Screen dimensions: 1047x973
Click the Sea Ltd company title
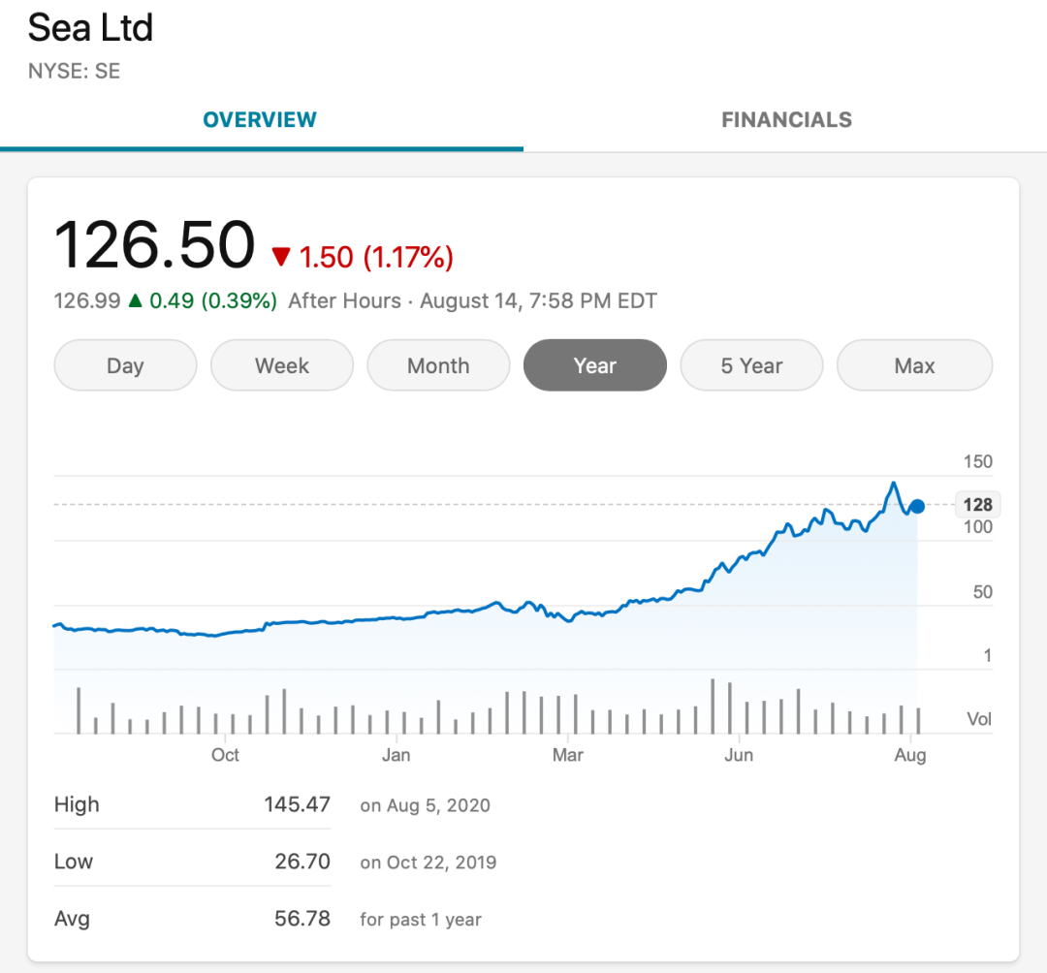pyautogui.click(x=90, y=28)
